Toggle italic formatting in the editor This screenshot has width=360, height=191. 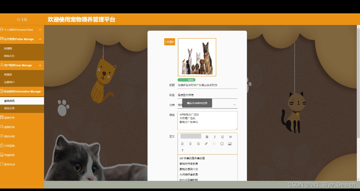(x=215, y=137)
